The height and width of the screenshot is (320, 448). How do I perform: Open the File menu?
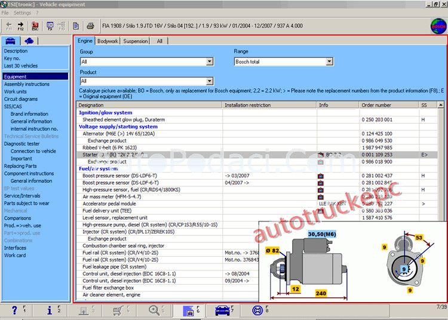pos(5,13)
